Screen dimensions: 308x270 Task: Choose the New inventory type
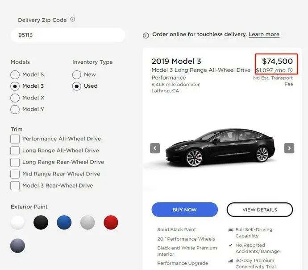point(77,74)
